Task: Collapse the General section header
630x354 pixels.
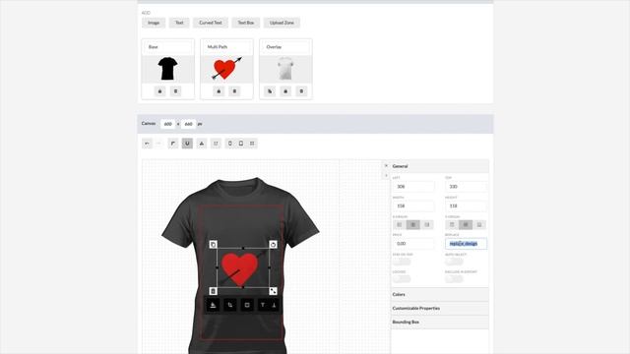Action: tap(440, 166)
